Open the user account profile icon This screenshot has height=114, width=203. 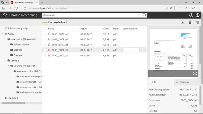(197, 15)
